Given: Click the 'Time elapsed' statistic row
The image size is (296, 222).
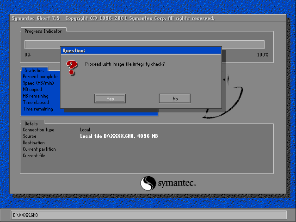Looking at the screenshot, I should pyautogui.click(x=36, y=102).
